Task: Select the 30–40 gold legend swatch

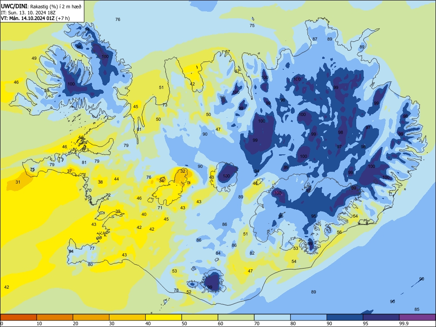Action: click(x=127, y=317)
